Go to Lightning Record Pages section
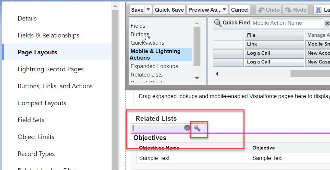Screen dimensions: 330x170 51,69
